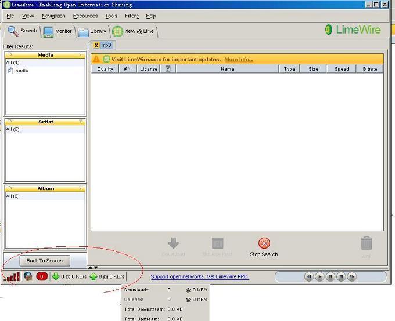Sort results by Name column

(x=227, y=69)
